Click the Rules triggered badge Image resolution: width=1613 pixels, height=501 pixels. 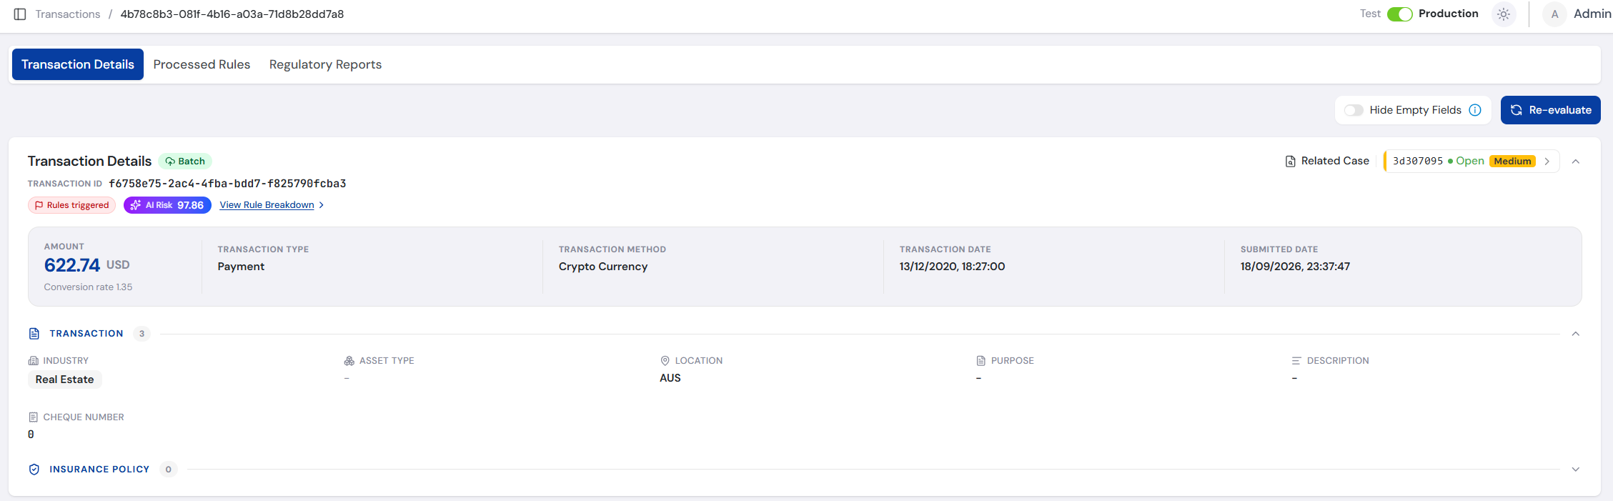click(71, 205)
